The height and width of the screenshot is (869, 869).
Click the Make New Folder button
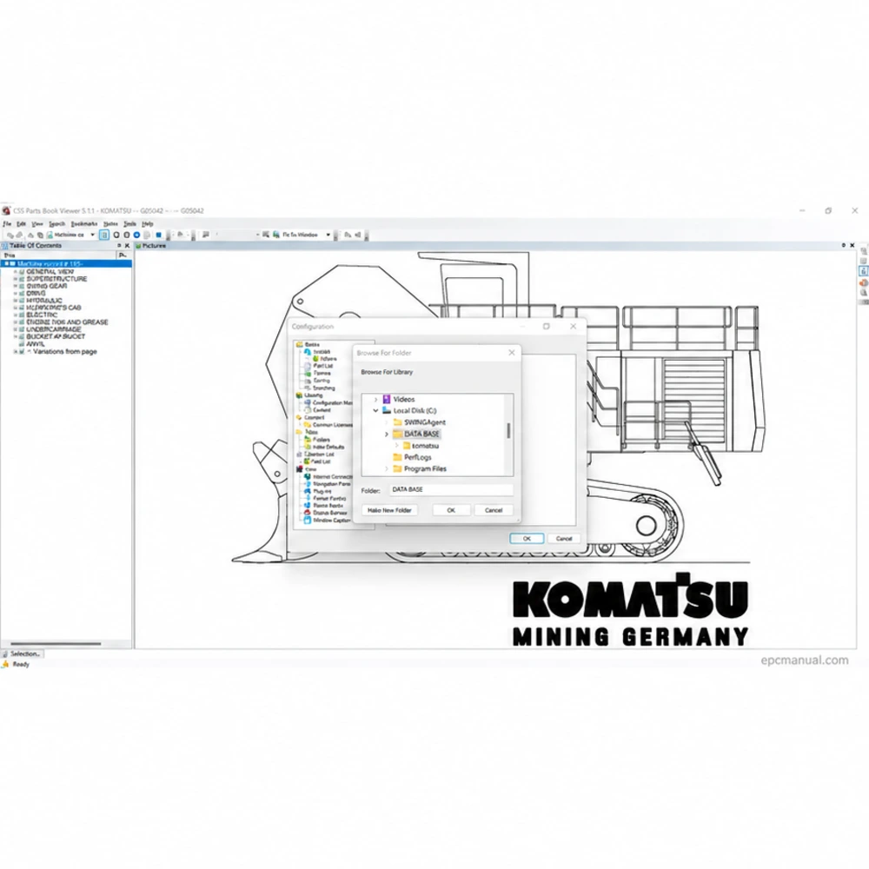point(389,510)
